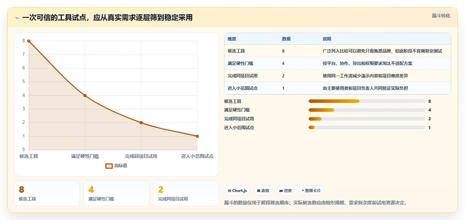Click the 进入小范围试点 label beside its progress bar
Screen dimensions: 465x220
click(239, 128)
